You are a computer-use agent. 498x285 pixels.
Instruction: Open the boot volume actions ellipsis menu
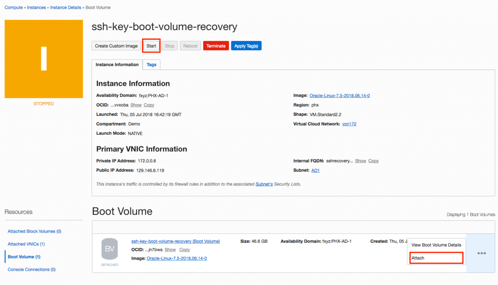(481, 253)
